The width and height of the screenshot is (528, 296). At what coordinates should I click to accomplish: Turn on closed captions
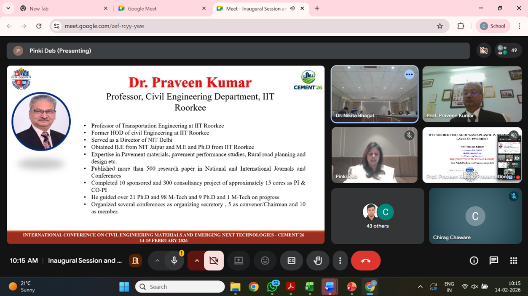[291, 261]
